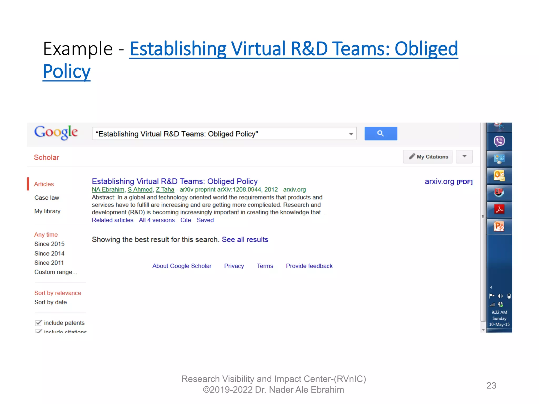Click the Dropbox tray icon
This screenshot has height=404, width=539.
(x=501, y=305)
